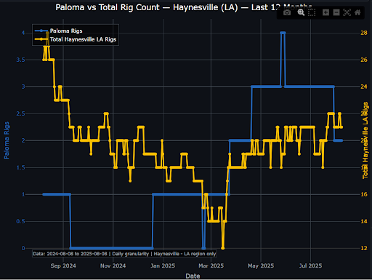Click the 24 tick on the right axis
Viewport: 372px width, 280px height.
tap(364, 87)
